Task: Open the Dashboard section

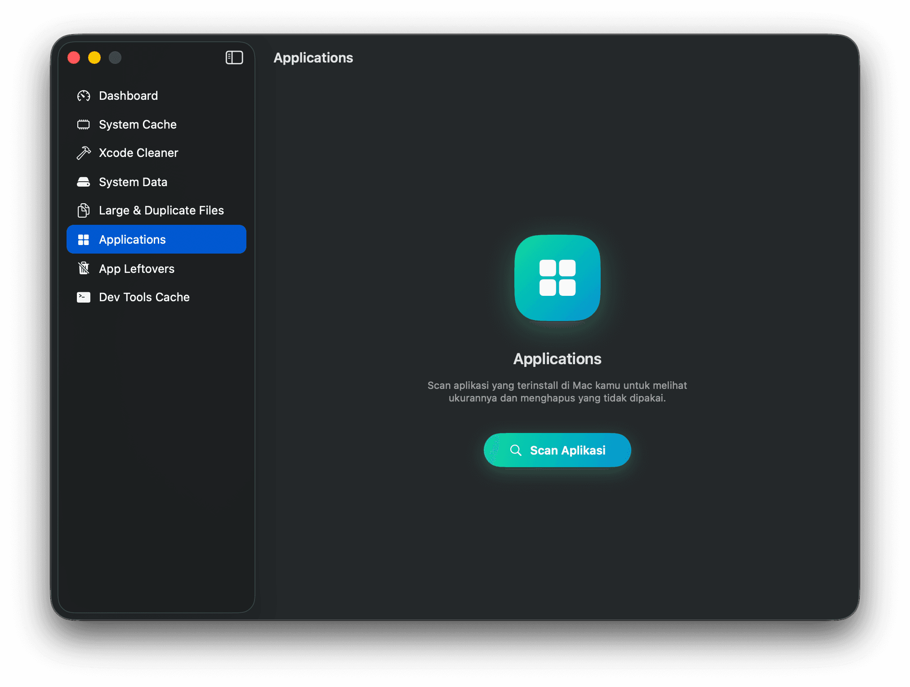Action: tap(156, 96)
